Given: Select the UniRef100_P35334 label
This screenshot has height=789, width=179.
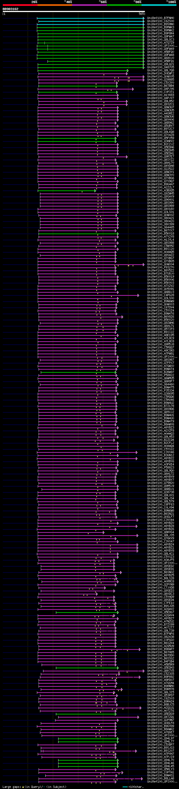Looking at the screenshot, I should [161, 390].
